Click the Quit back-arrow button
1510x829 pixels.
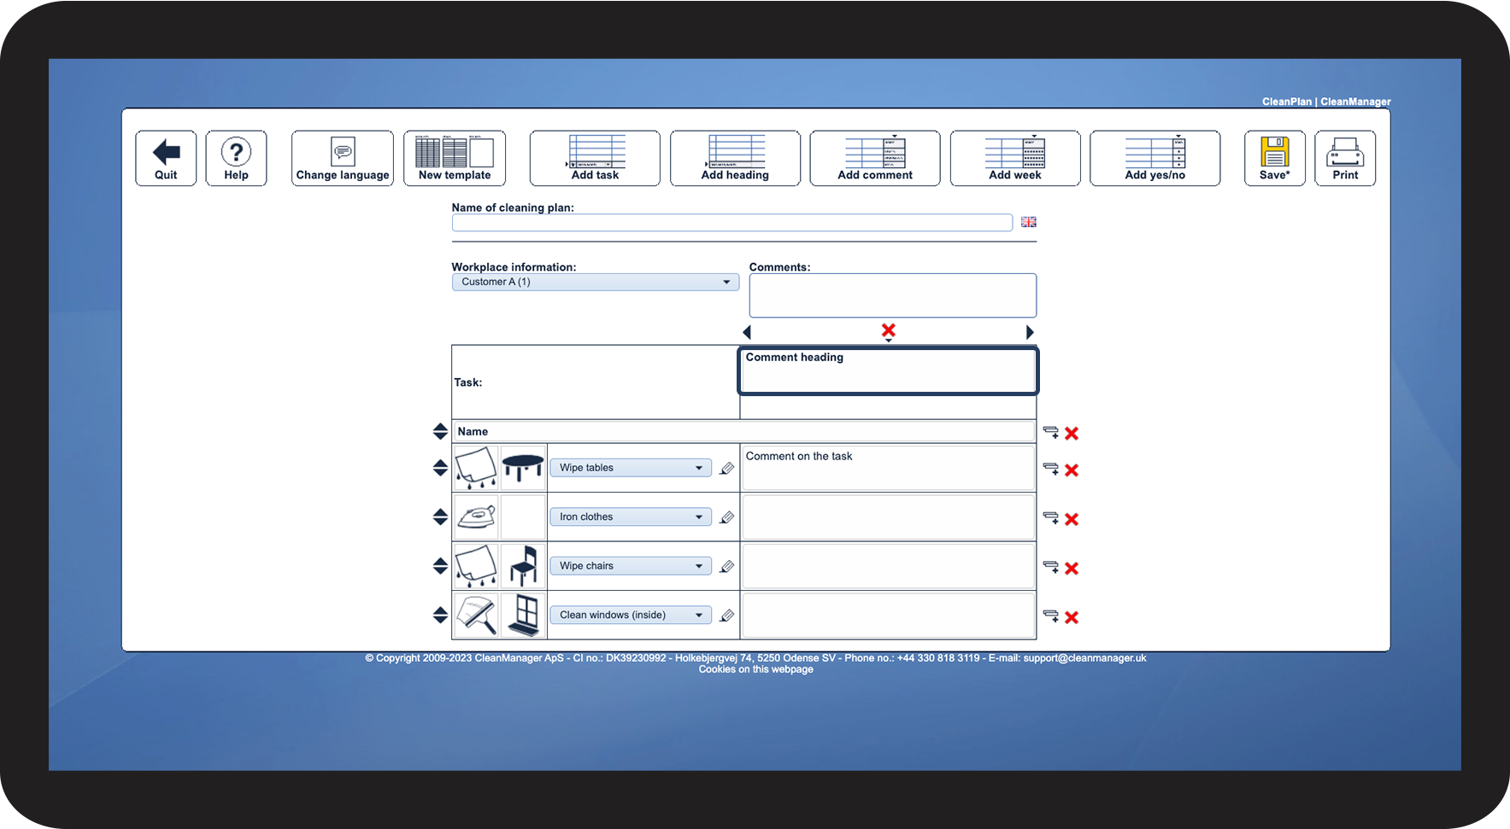[x=166, y=158]
